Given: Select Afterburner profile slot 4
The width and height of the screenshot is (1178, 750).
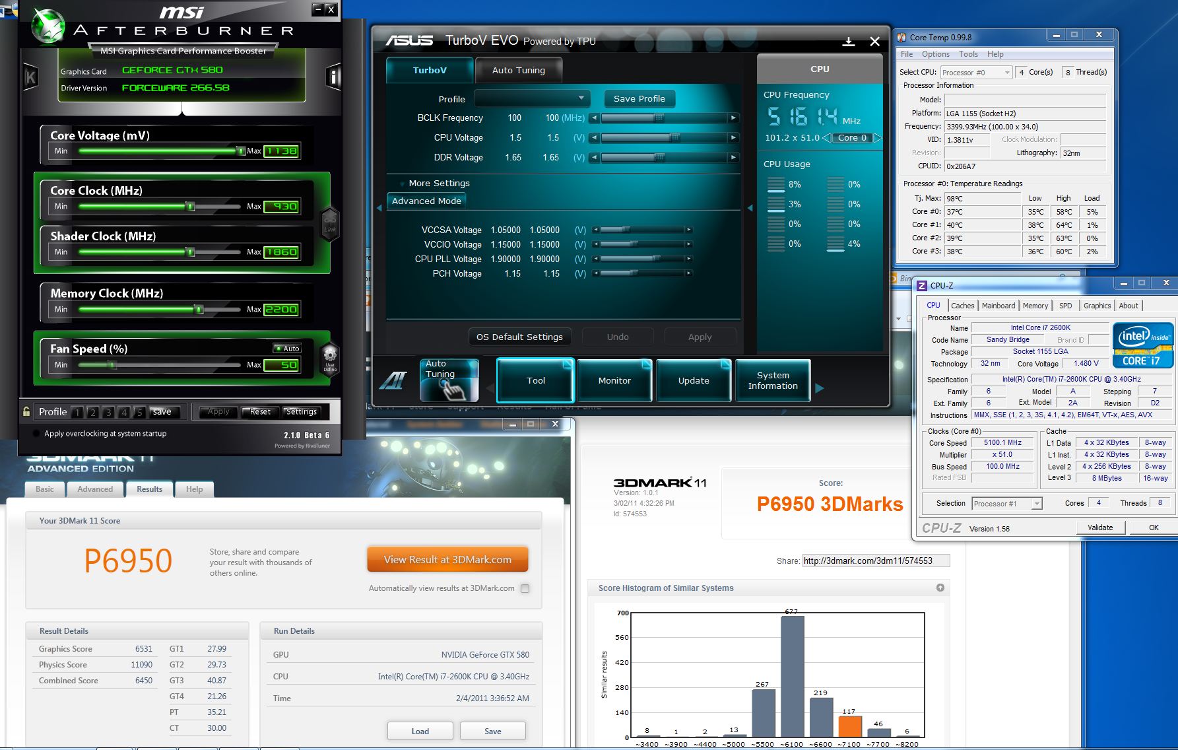Looking at the screenshot, I should (123, 412).
